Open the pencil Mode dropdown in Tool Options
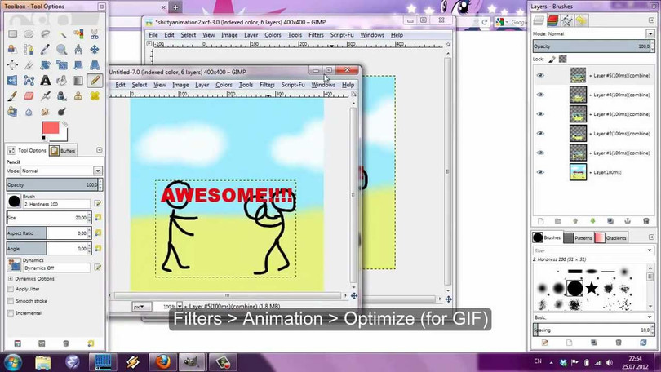The height and width of the screenshot is (372, 661). pos(97,170)
